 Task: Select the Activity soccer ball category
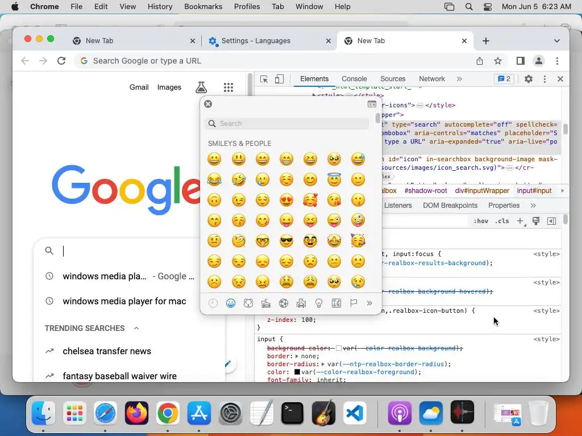284,303
